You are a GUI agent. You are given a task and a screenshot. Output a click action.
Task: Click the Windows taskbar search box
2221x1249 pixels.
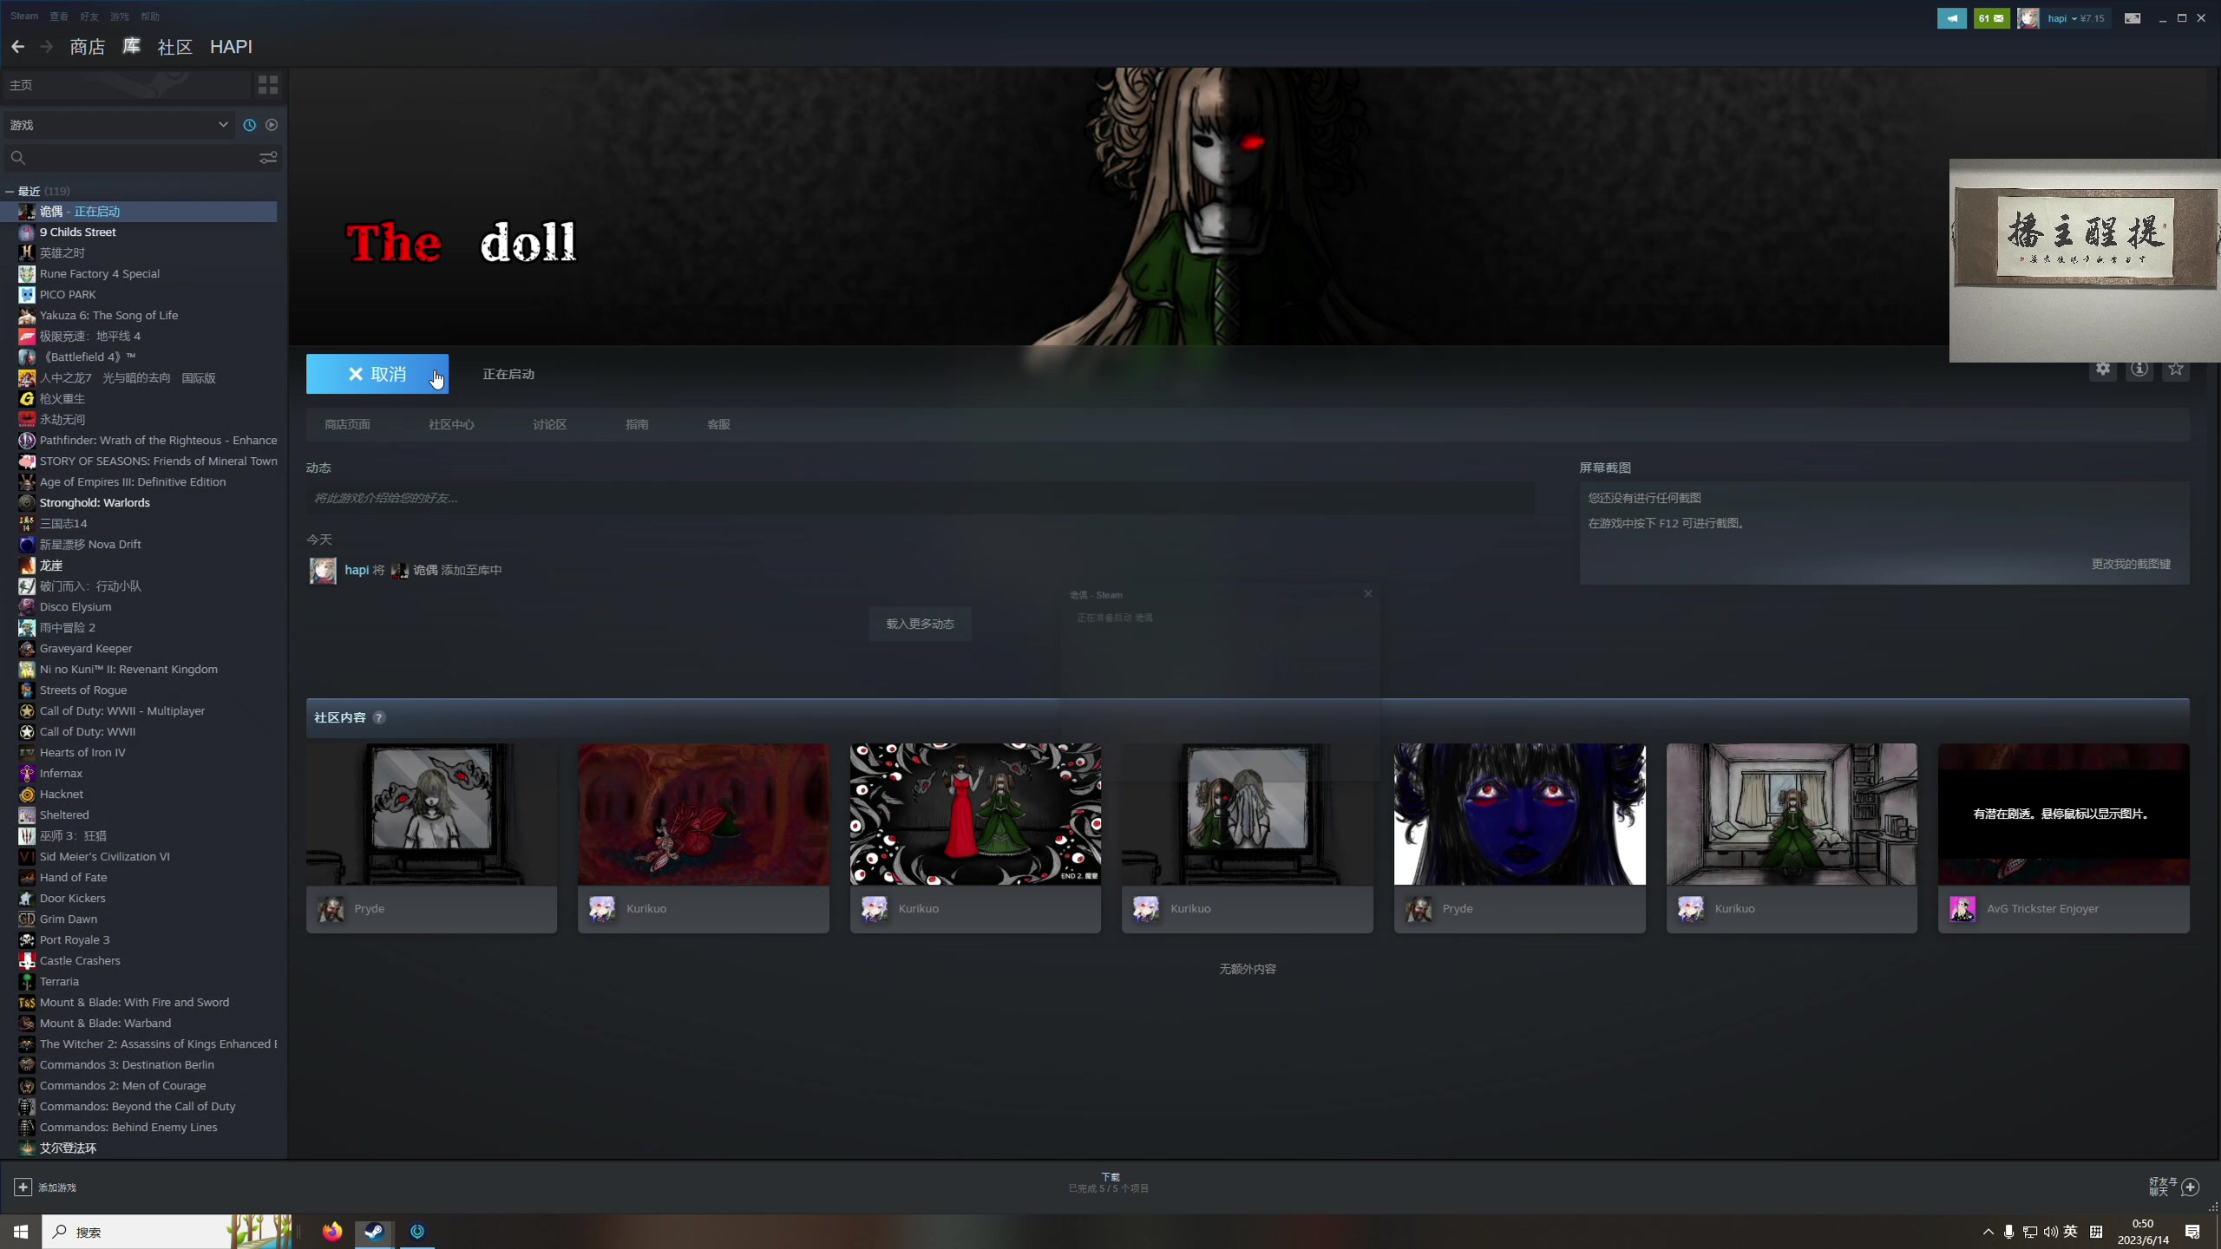pyautogui.click(x=167, y=1232)
